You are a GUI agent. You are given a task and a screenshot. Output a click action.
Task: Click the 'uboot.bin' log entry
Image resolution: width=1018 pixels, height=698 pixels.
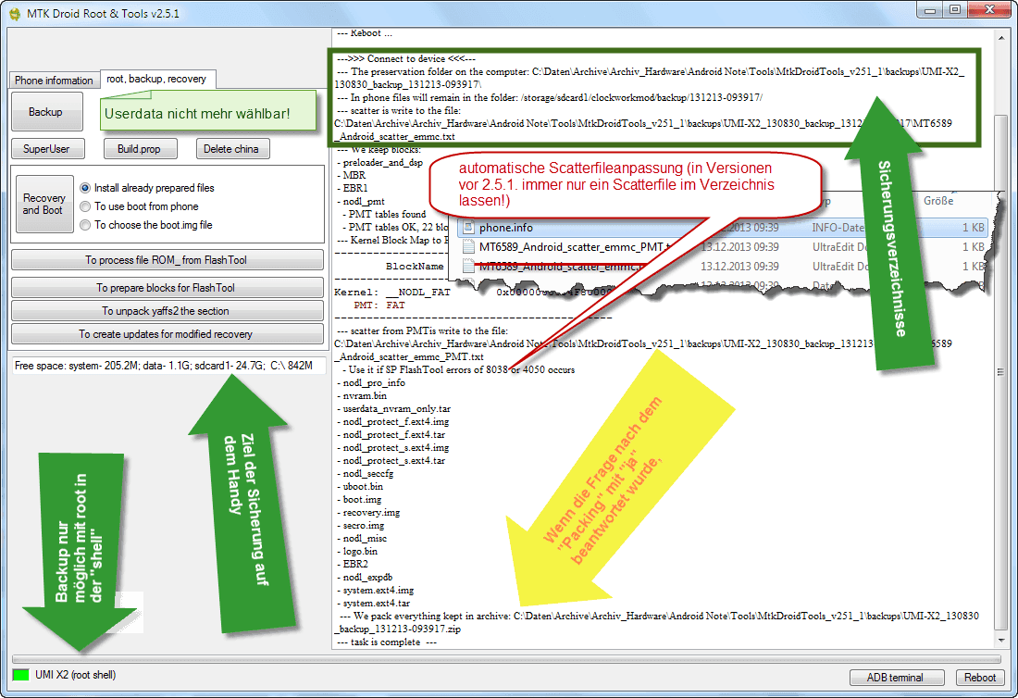coord(360,486)
